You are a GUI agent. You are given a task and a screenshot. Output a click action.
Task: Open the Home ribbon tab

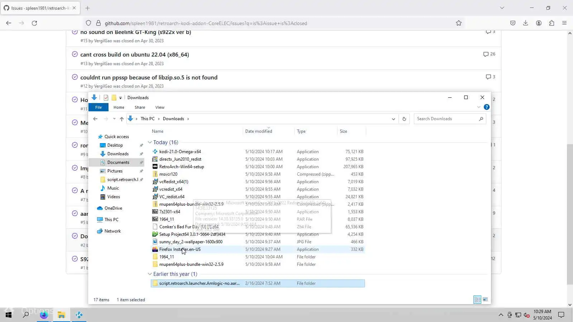tap(119, 107)
